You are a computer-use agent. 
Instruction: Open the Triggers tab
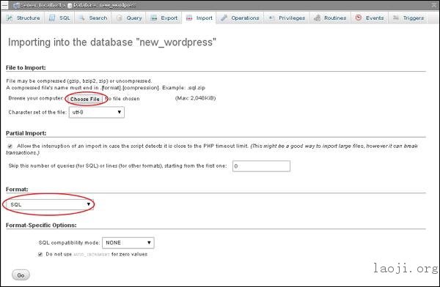pyautogui.click(x=408, y=18)
